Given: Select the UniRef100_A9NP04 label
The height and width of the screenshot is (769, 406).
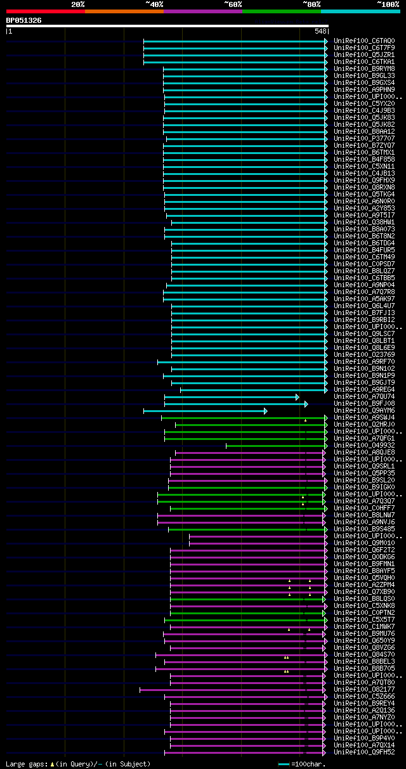Looking at the screenshot, I should point(364,285).
